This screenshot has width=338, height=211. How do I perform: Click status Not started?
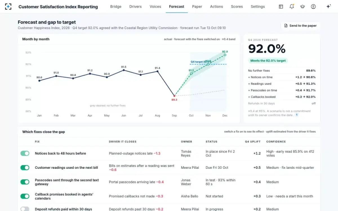click(214, 196)
